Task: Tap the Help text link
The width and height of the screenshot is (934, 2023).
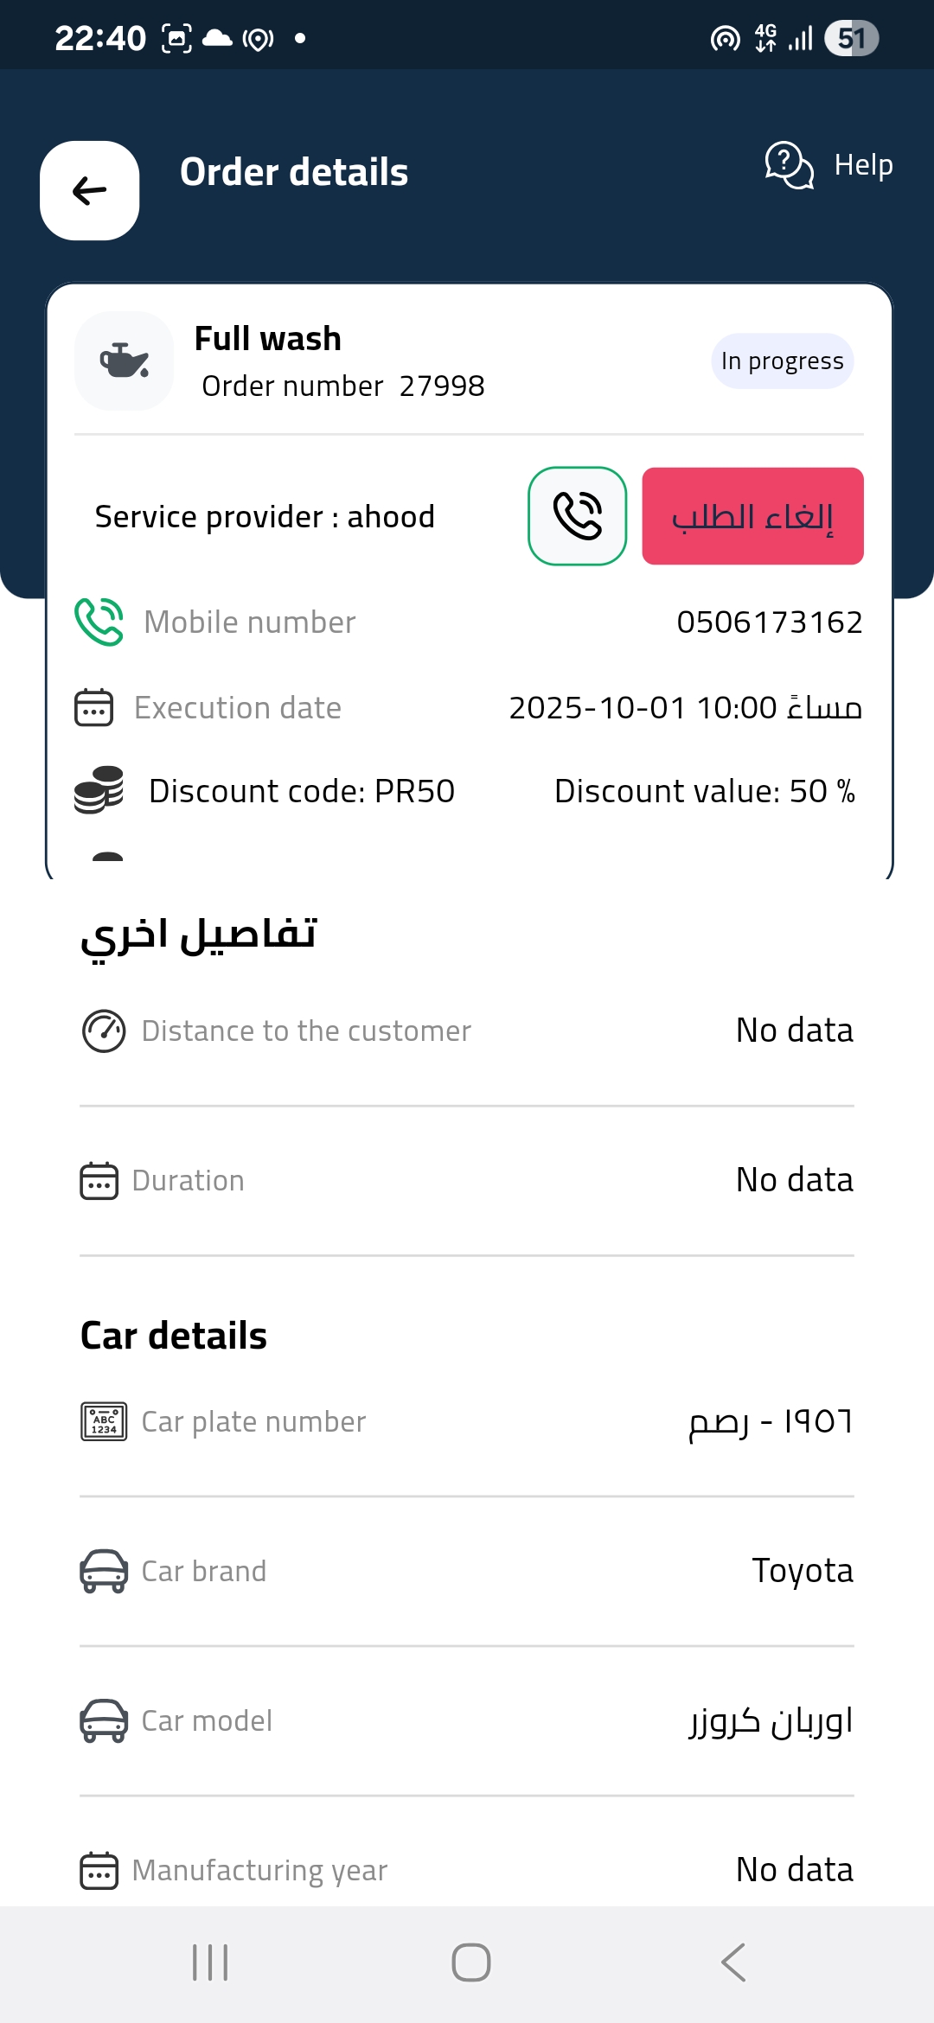Action: tap(863, 164)
